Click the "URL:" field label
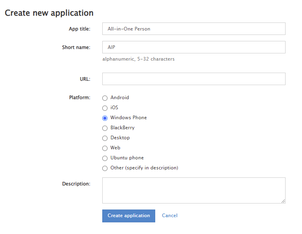Image resolution: width=302 pixels, height=234 pixels. (85, 79)
